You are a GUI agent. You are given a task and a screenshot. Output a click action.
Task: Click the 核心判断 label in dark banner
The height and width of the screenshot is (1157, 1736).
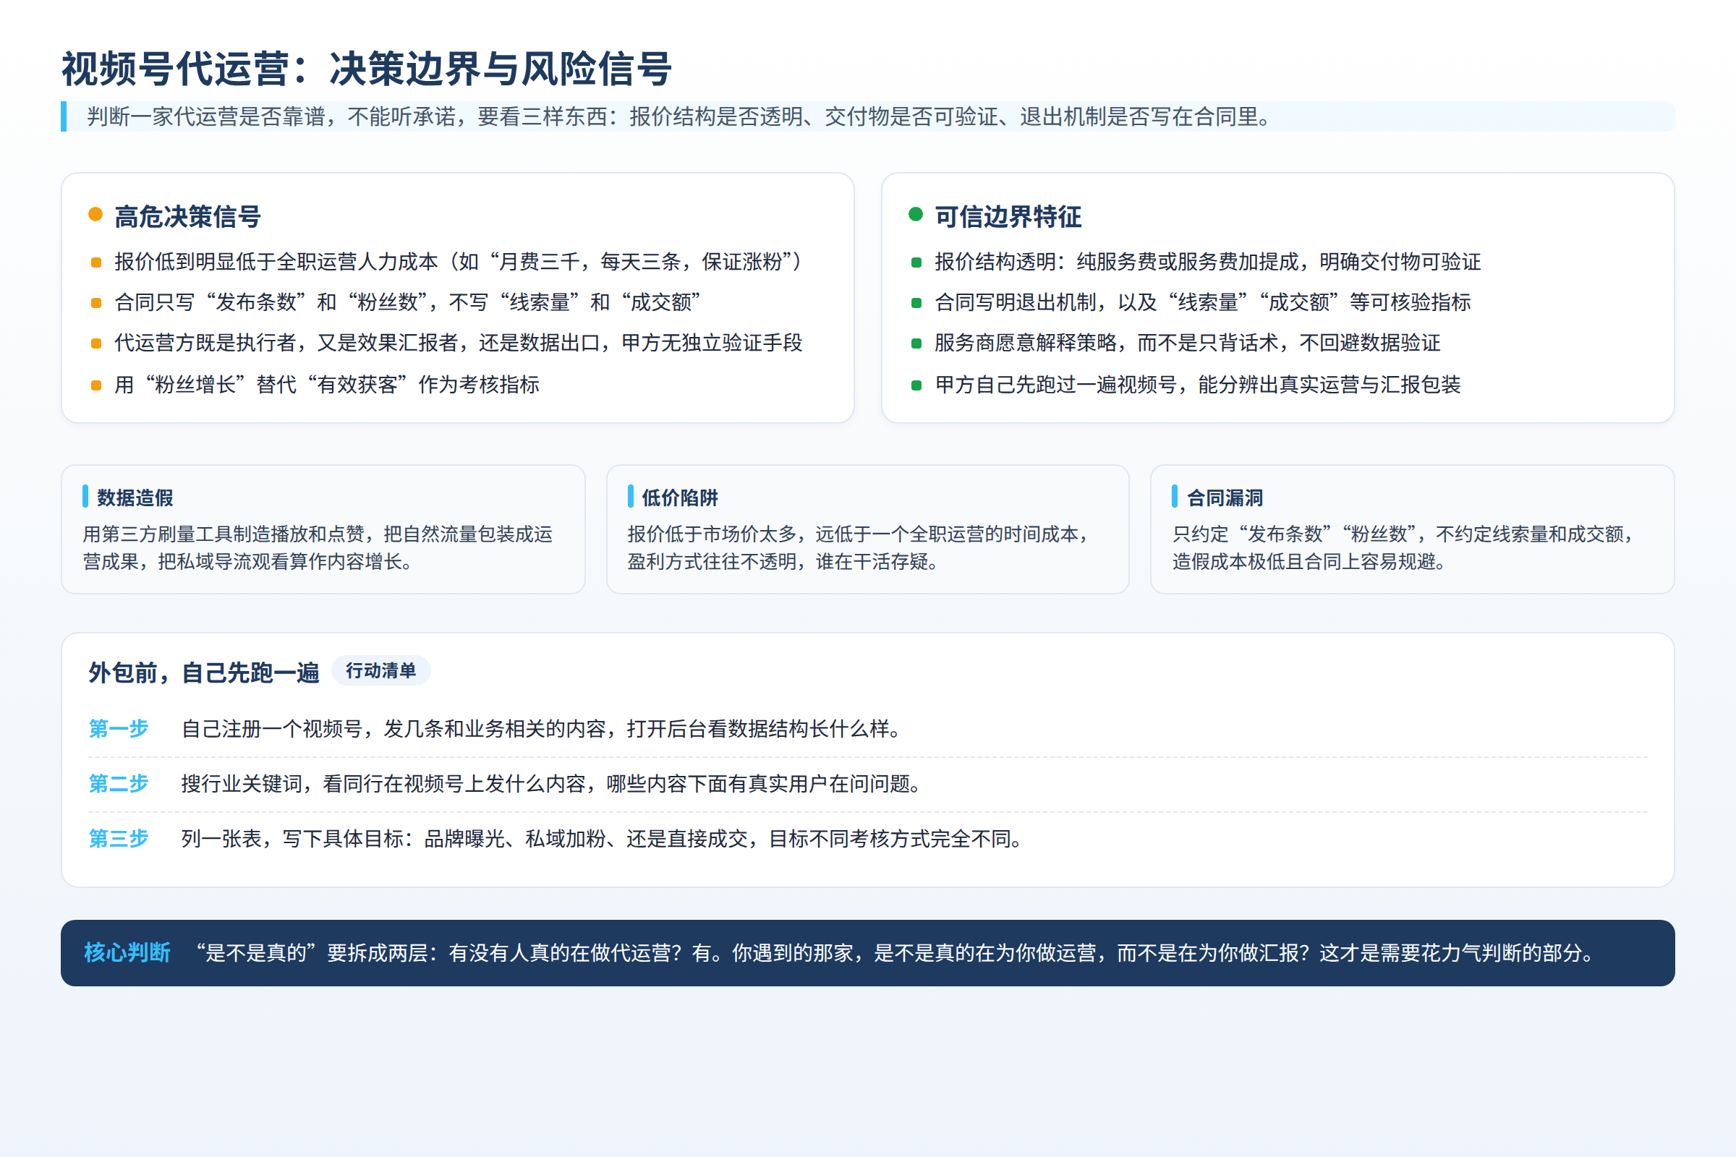[127, 953]
